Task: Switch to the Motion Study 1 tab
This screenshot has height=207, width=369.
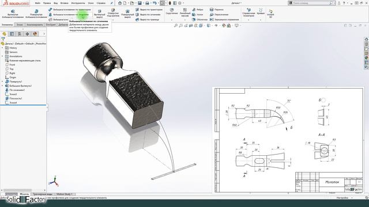Action: tap(64, 194)
